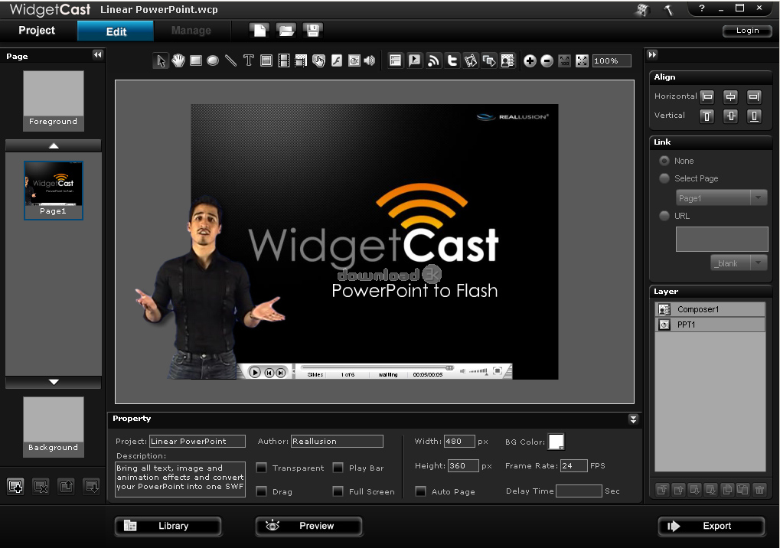Image resolution: width=780 pixels, height=548 pixels.
Task: Choose the Select Page radio button
Action: (664, 178)
